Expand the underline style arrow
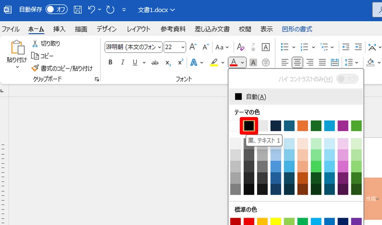 (144, 63)
